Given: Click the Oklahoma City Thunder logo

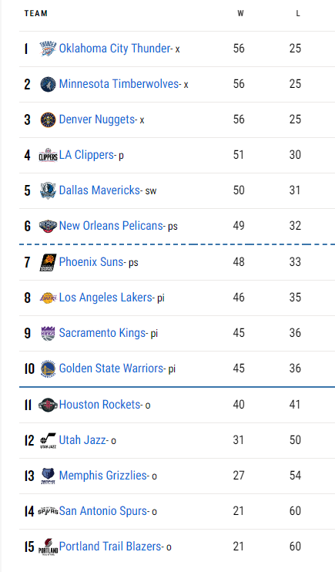Looking at the screenshot, I should click(x=48, y=49).
